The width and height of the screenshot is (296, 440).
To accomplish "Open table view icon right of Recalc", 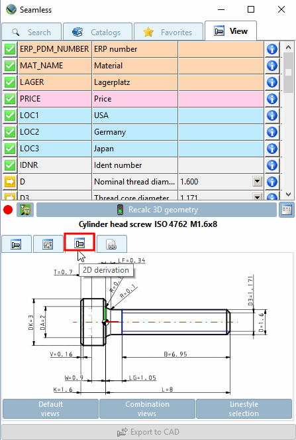I will pyautogui.click(x=287, y=210).
